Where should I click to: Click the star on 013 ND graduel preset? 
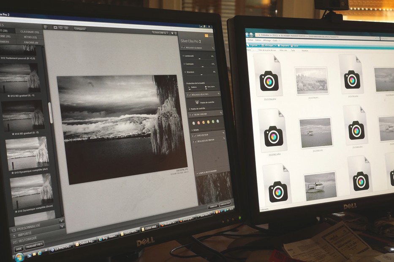point(10,96)
